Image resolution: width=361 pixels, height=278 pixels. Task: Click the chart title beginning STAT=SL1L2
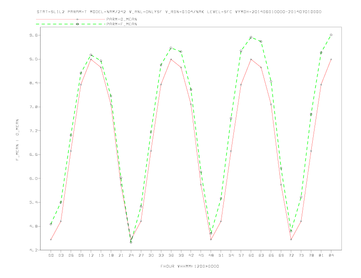[x=179, y=12]
